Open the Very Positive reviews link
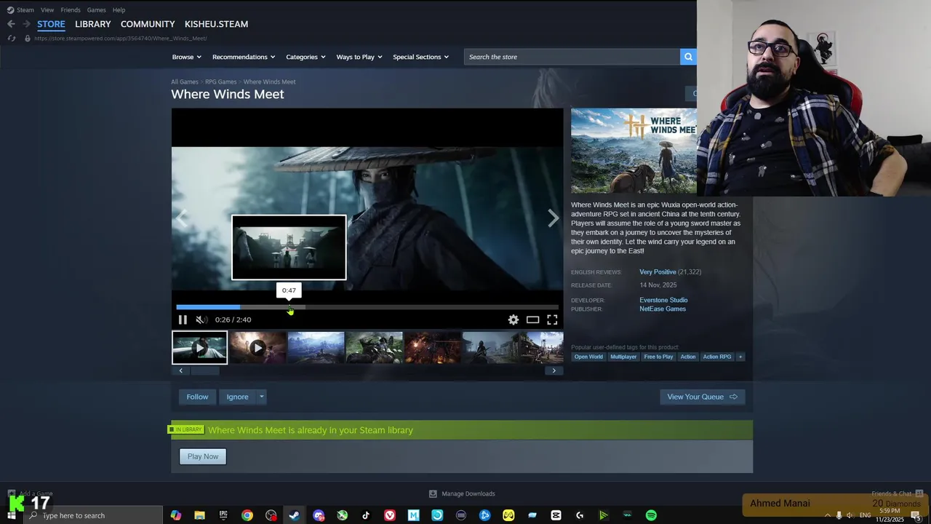Image resolution: width=931 pixels, height=524 pixels. coord(658,272)
